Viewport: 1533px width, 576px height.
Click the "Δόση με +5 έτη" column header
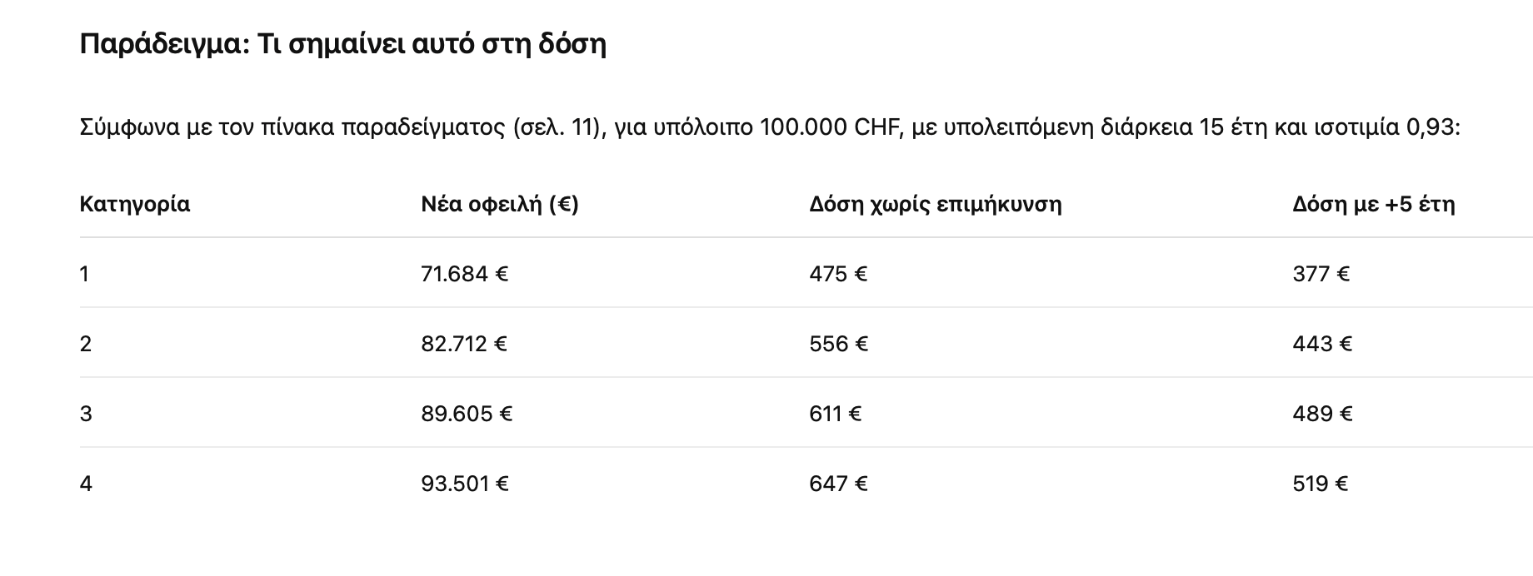(1373, 204)
